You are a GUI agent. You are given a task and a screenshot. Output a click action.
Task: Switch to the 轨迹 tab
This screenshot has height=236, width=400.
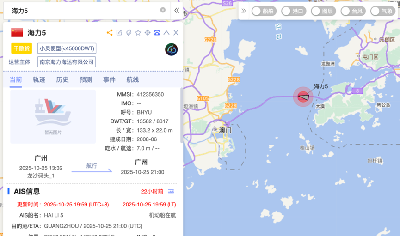click(39, 79)
